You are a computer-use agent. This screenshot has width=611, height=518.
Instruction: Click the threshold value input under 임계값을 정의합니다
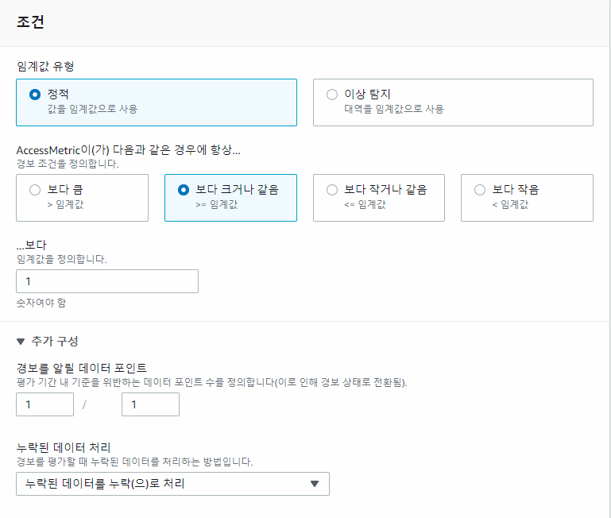point(107,281)
